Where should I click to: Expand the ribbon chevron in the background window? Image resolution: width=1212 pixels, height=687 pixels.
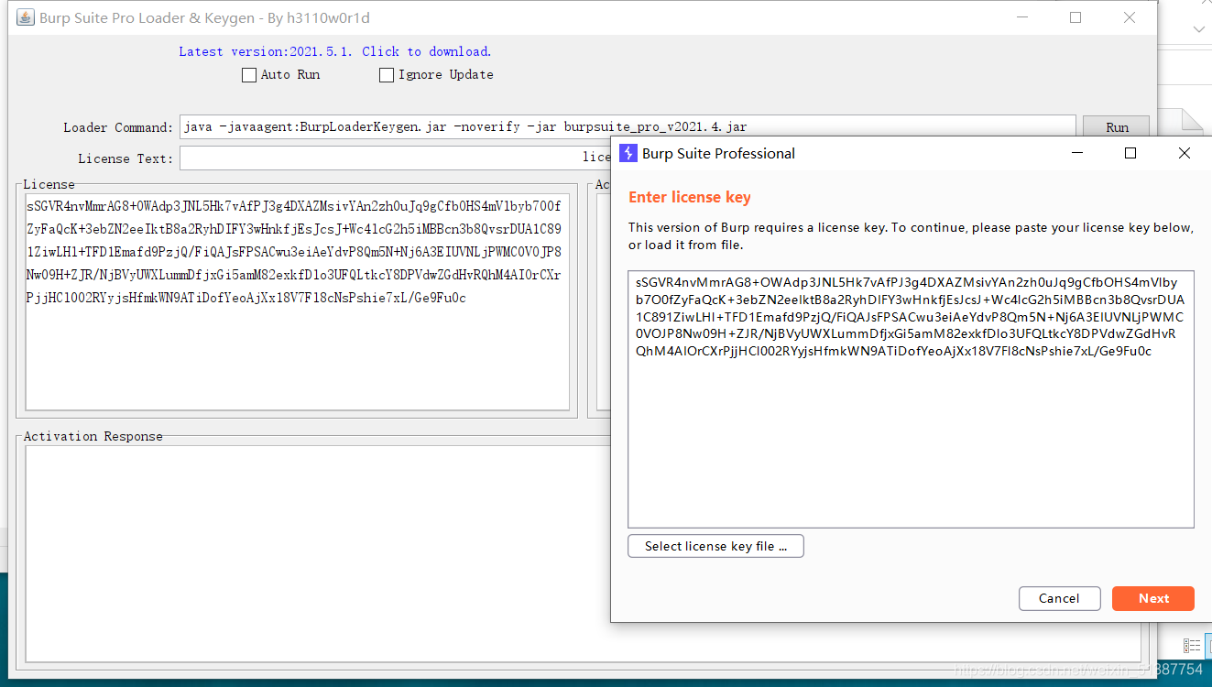[1198, 29]
